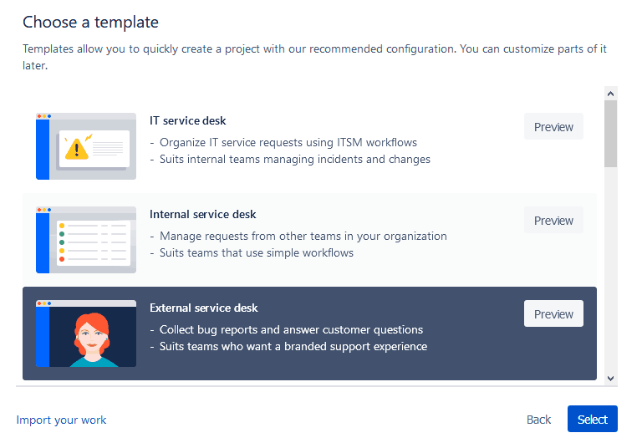Preview the External service desk template
Screen dimensions: 642x443
(x=553, y=314)
